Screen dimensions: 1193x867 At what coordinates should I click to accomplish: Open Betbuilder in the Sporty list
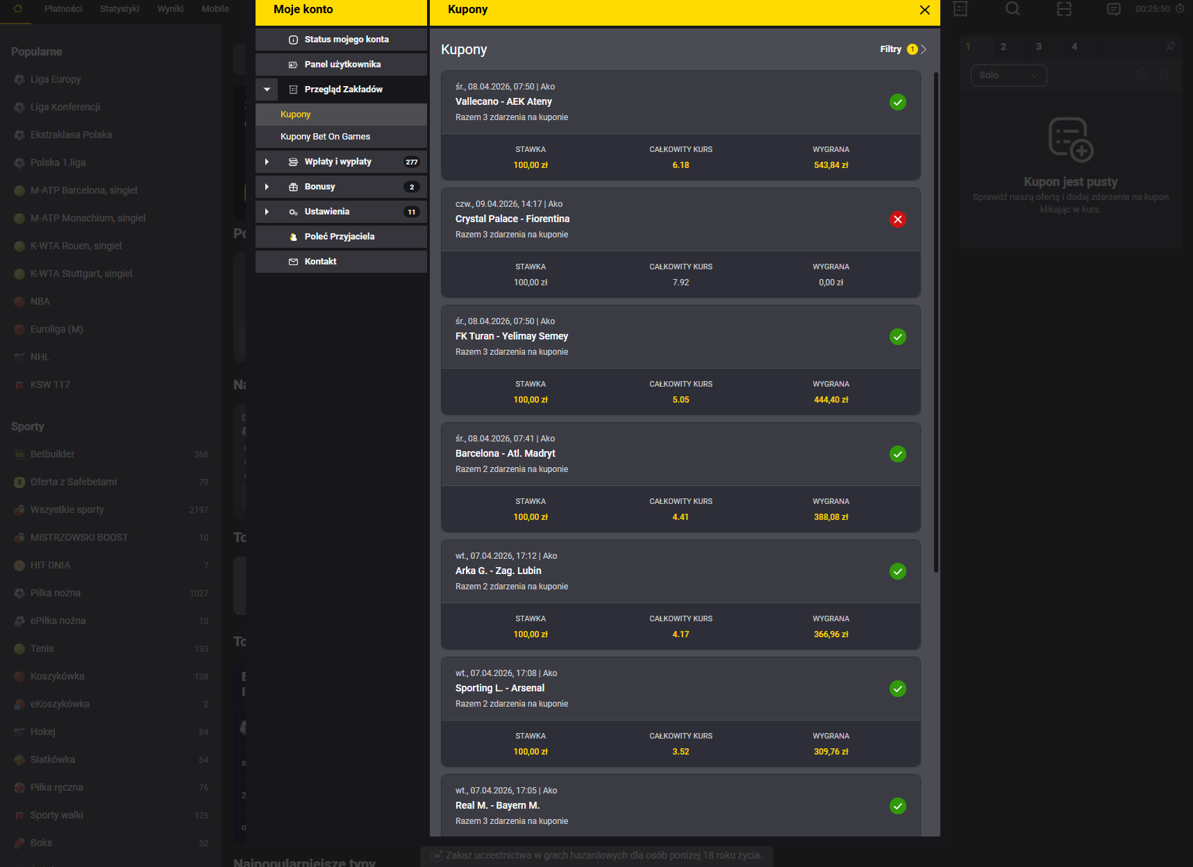coord(111,454)
